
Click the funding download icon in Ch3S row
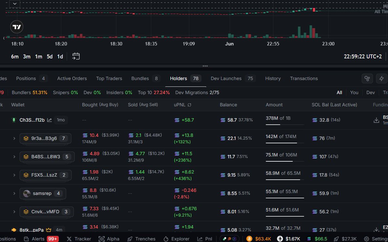pyautogui.click(x=376, y=120)
